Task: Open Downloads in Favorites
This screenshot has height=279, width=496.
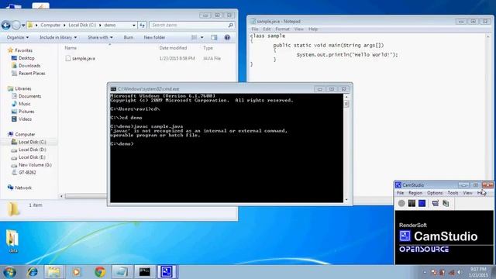Action: 29,65
